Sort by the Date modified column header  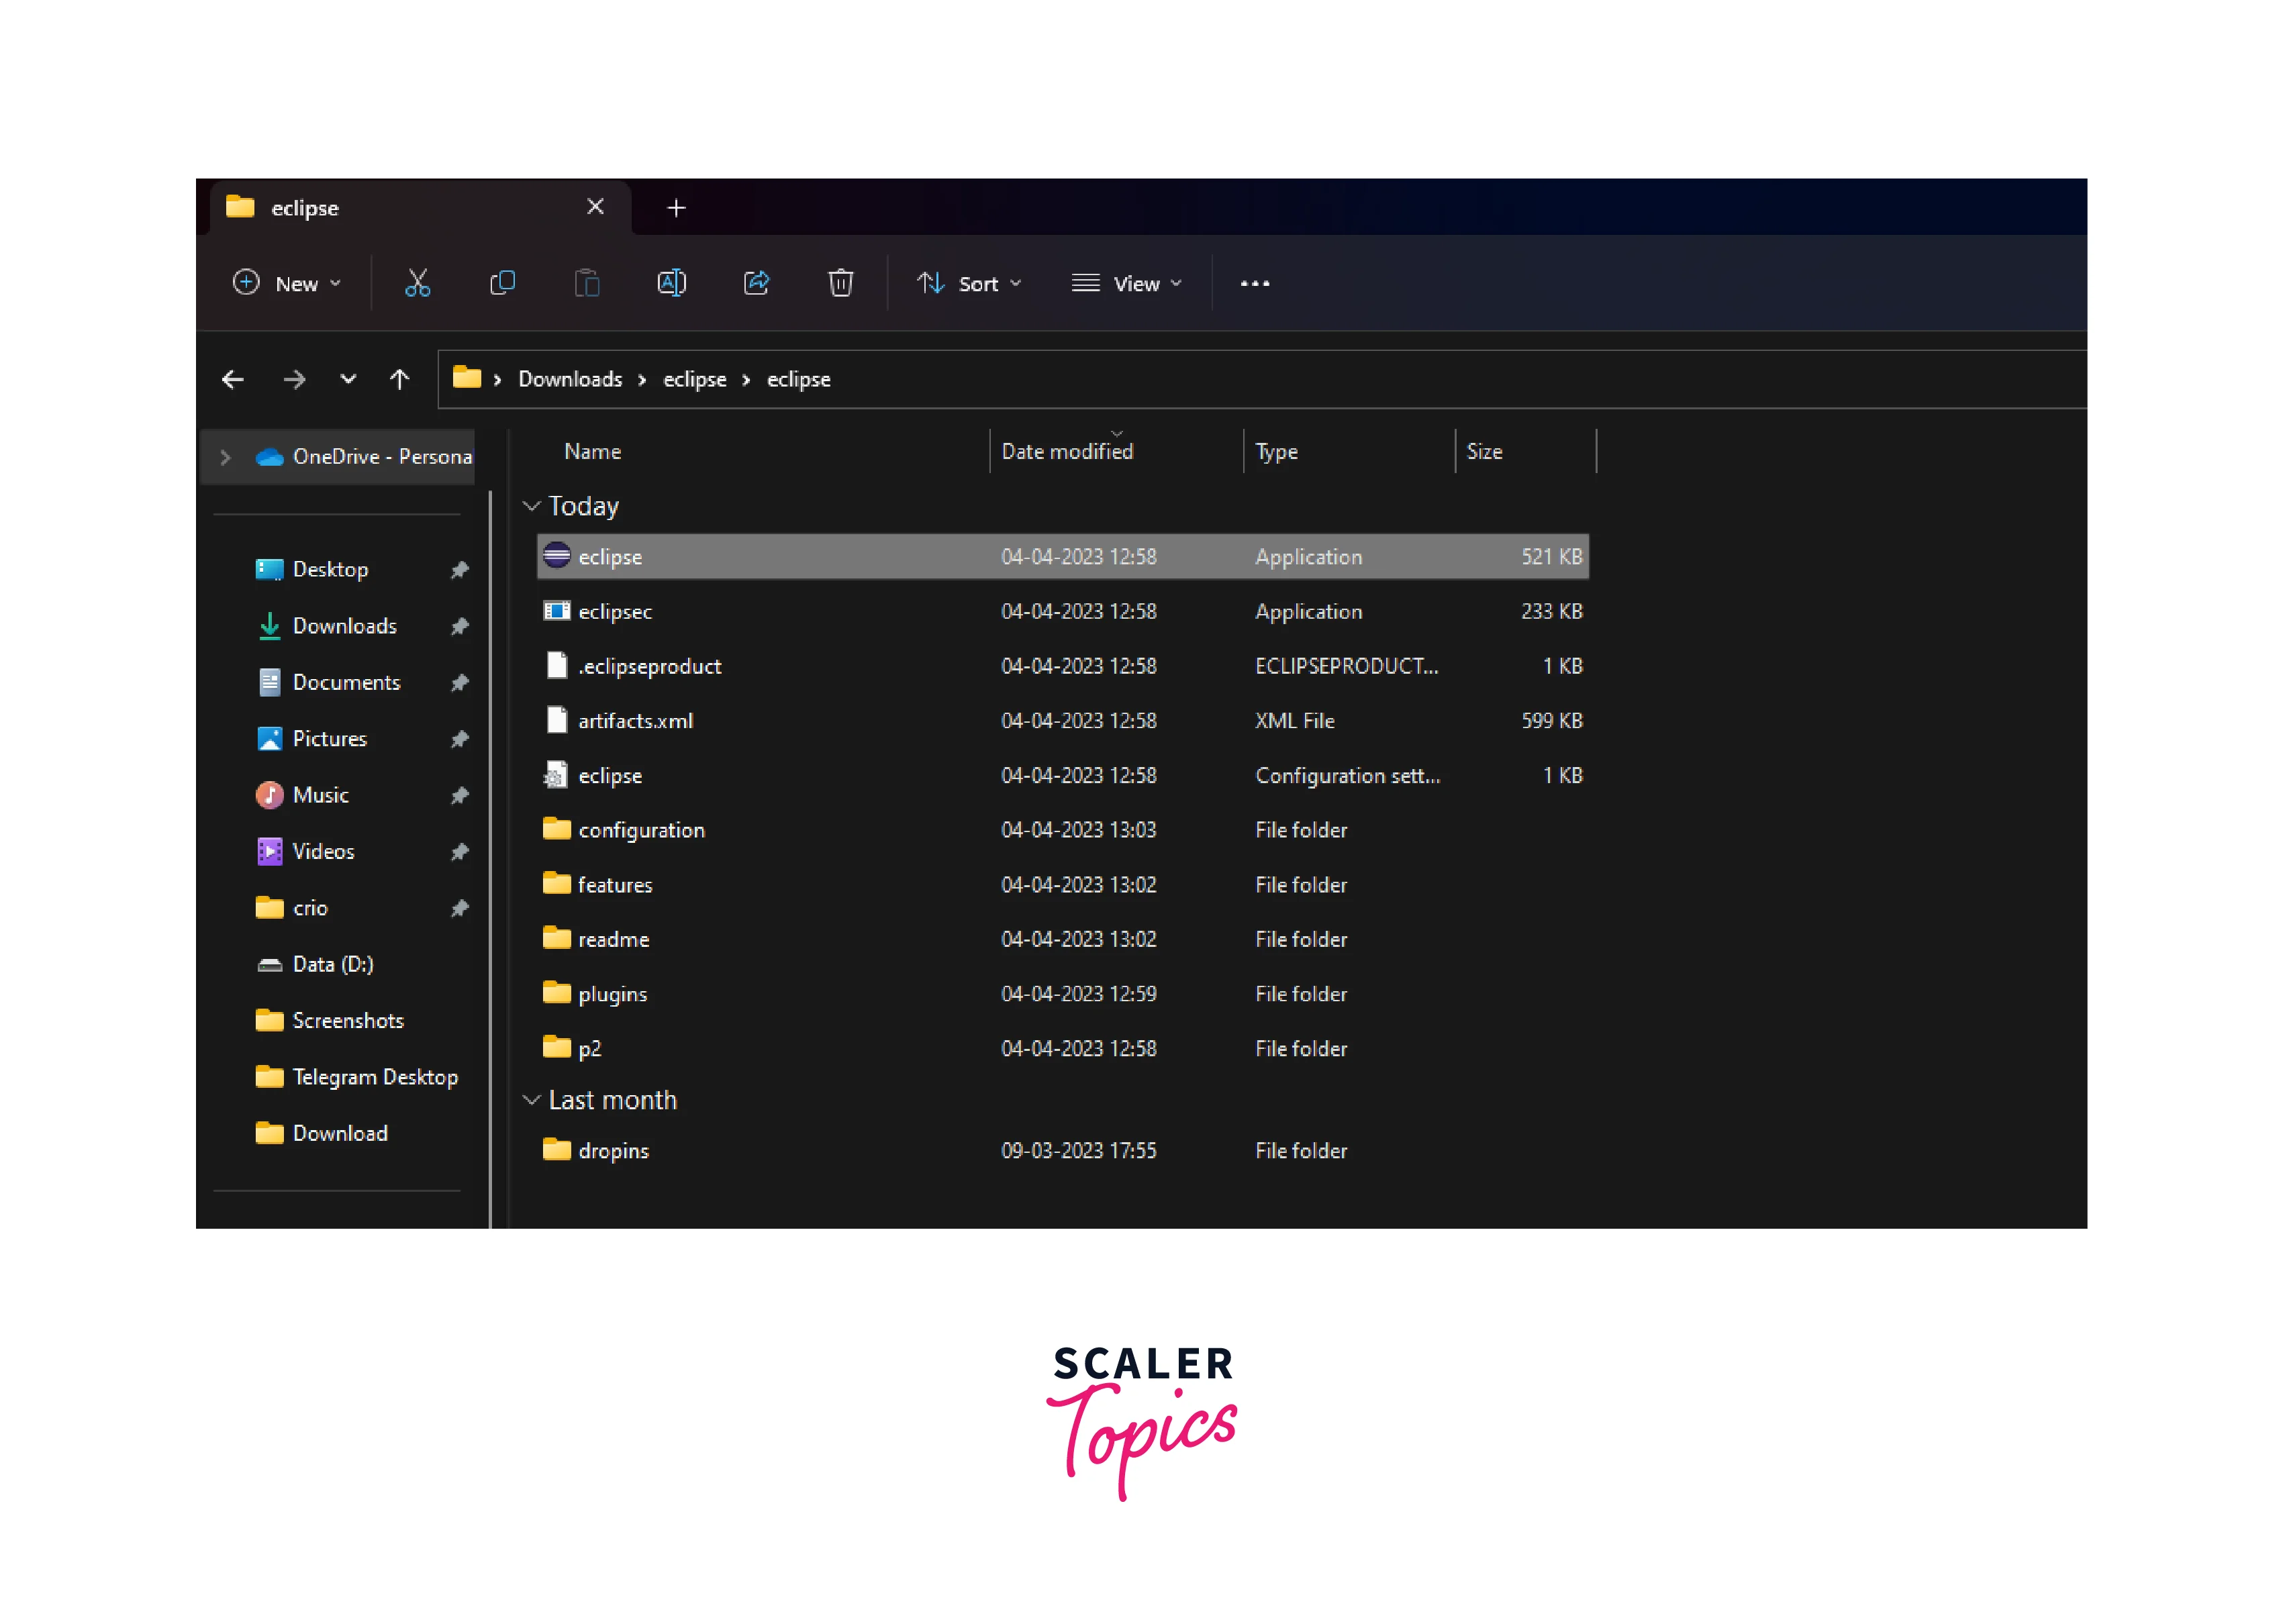click(1066, 452)
